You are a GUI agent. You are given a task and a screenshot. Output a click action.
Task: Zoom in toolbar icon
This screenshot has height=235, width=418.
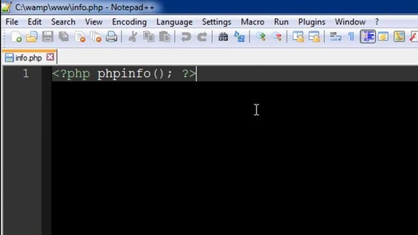(x=261, y=37)
